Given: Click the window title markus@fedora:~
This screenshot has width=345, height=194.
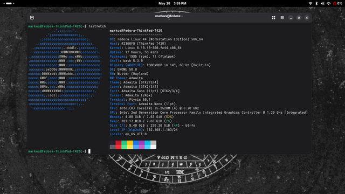Looking at the screenshot, I should click(169, 16).
